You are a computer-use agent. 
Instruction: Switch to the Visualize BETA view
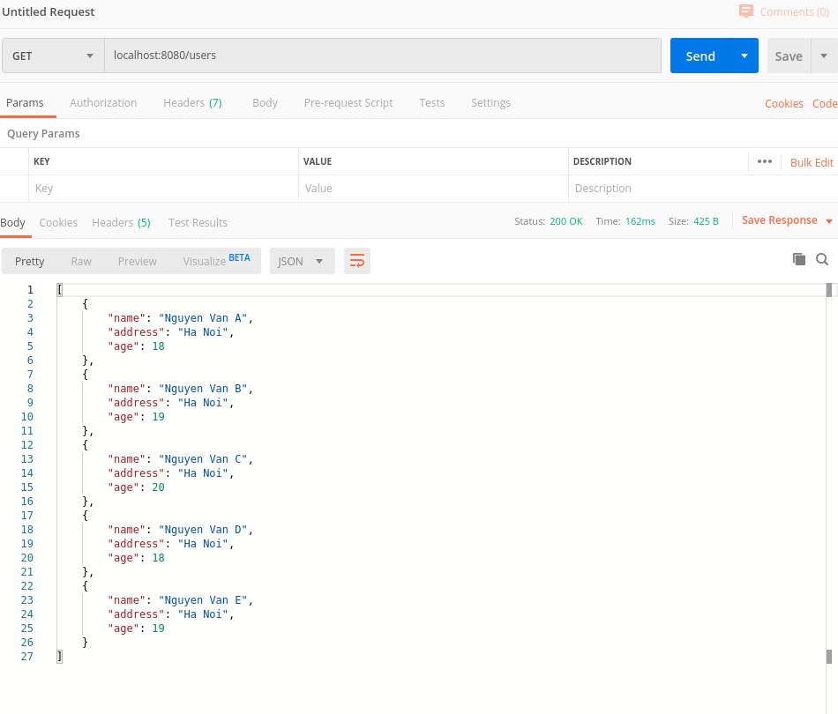click(x=216, y=261)
